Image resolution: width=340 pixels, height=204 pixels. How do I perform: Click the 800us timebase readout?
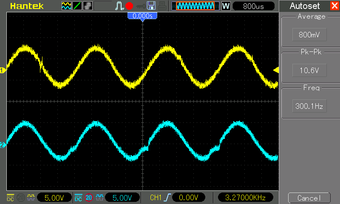coord(253,6)
